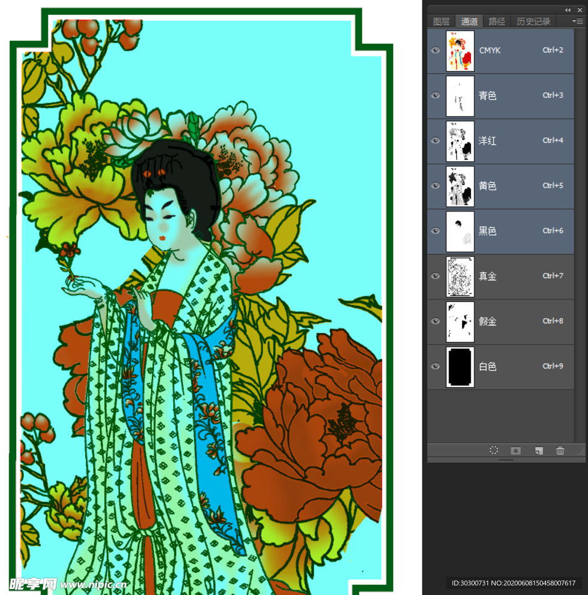The width and height of the screenshot is (588, 595).
Task: Toggle eye icon for 白色 channel
Action: click(436, 366)
